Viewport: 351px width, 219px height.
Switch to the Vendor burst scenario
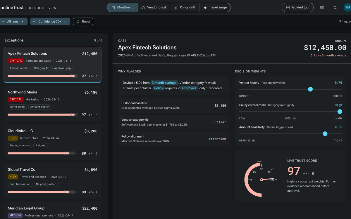click(x=154, y=8)
